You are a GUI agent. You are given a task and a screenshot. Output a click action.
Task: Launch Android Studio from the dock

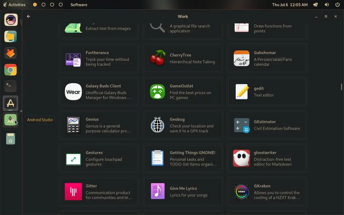tap(10, 120)
